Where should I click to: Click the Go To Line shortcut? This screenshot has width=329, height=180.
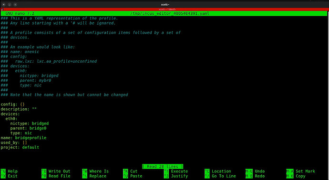[220, 176]
